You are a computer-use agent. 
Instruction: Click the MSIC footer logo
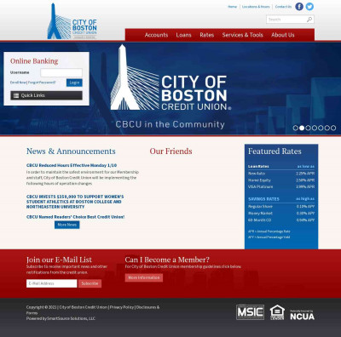[250, 312]
